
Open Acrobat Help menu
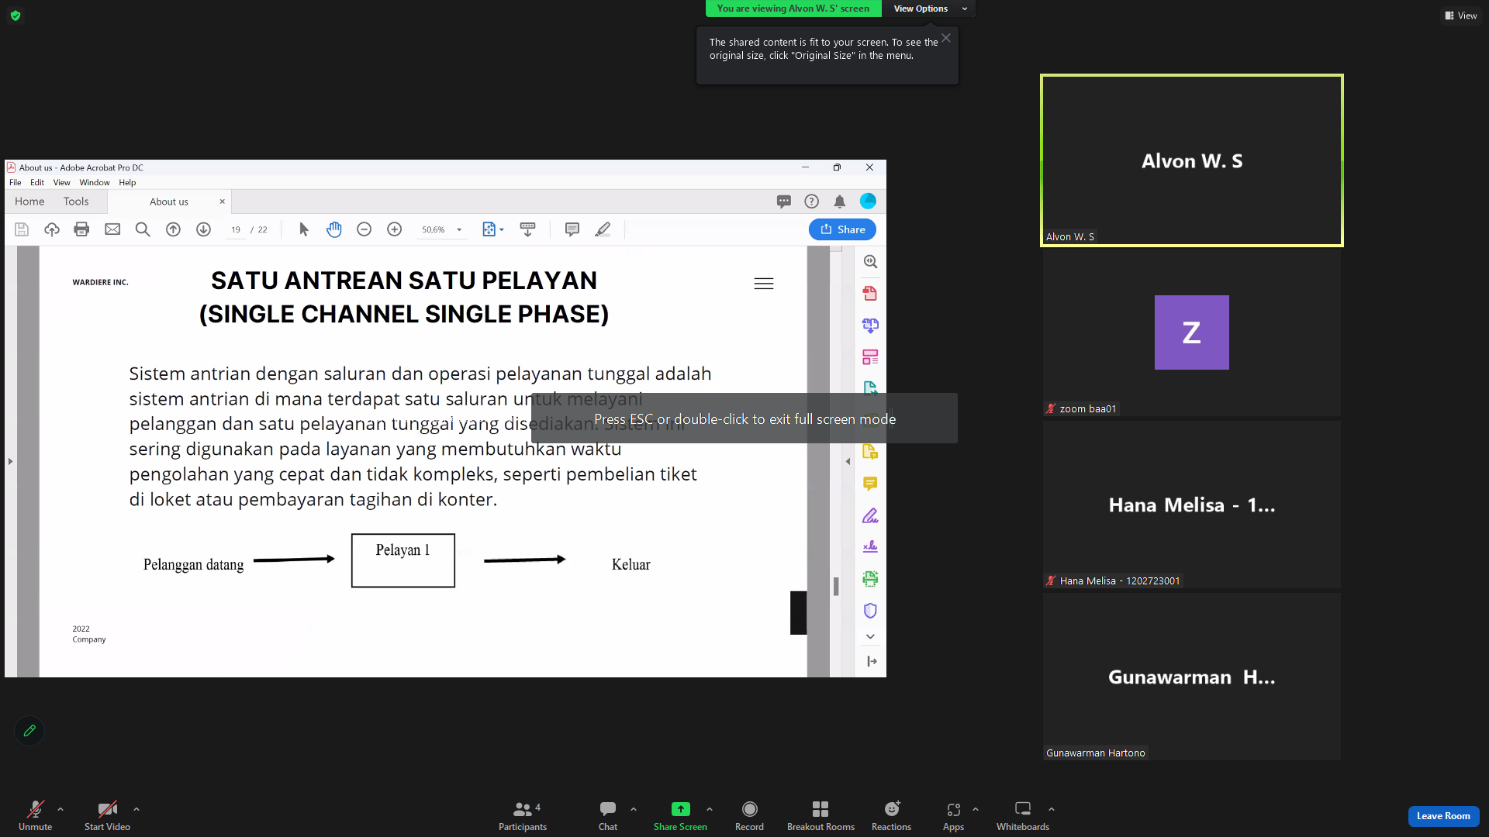click(x=127, y=183)
